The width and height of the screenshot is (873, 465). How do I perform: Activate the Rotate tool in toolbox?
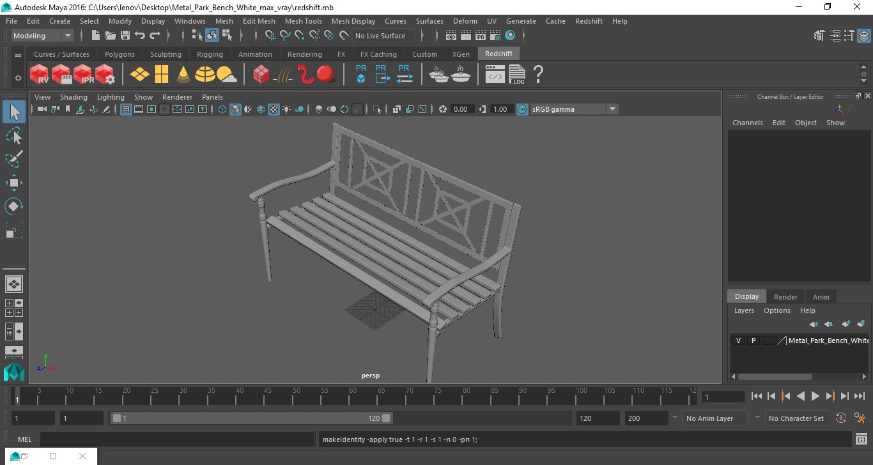(x=14, y=206)
